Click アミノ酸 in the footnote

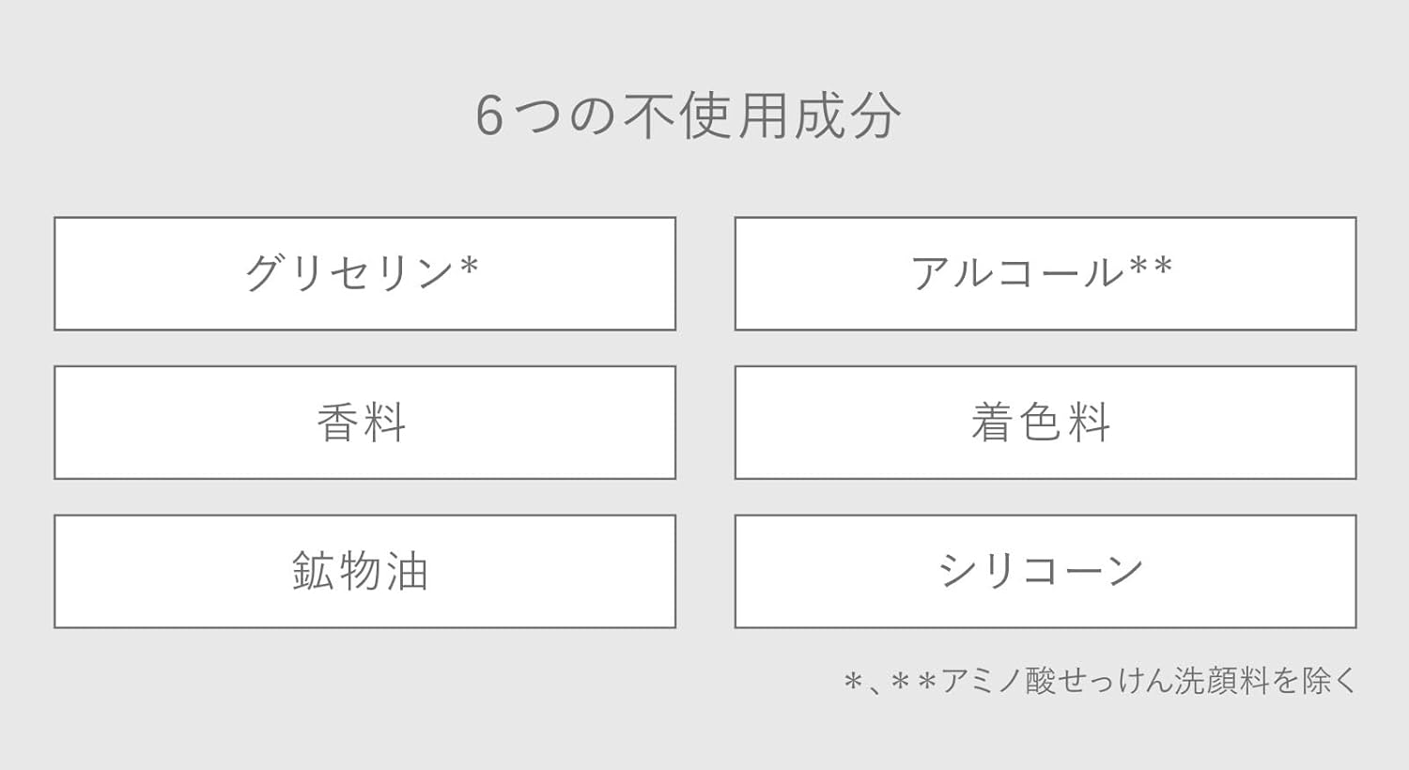[998, 681]
